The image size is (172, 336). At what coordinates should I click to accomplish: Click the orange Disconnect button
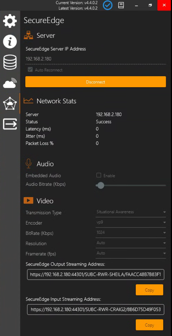pyautogui.click(x=96, y=82)
